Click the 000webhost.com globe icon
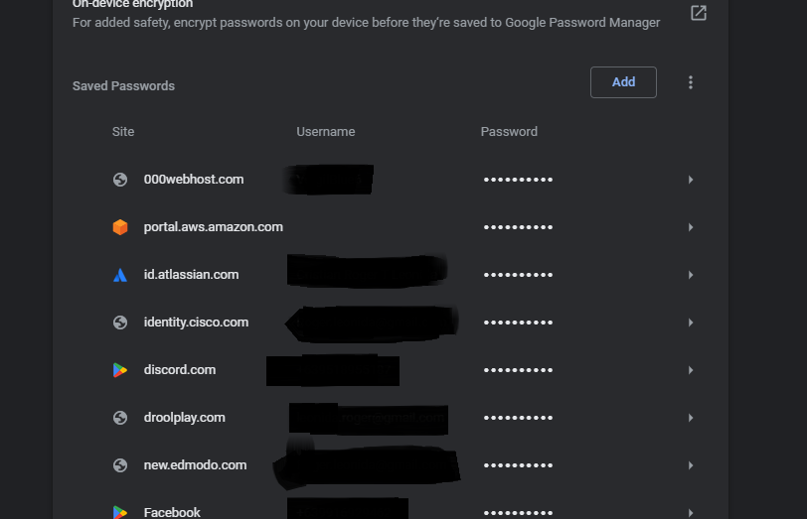The height and width of the screenshot is (519, 807). [x=120, y=180]
